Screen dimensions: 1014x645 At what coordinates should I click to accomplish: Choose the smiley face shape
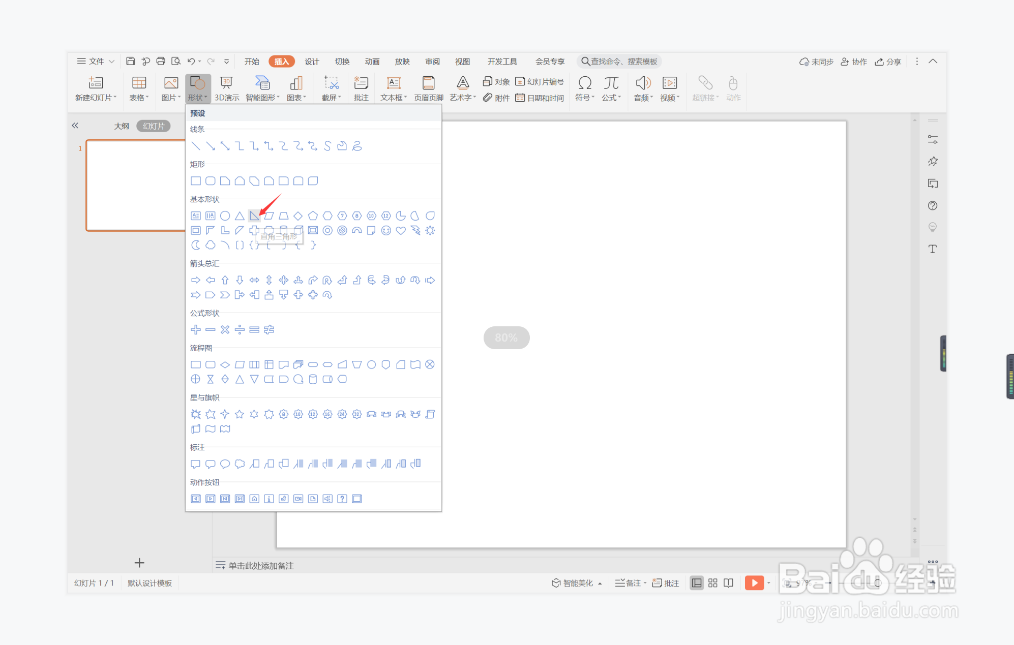[x=386, y=231]
